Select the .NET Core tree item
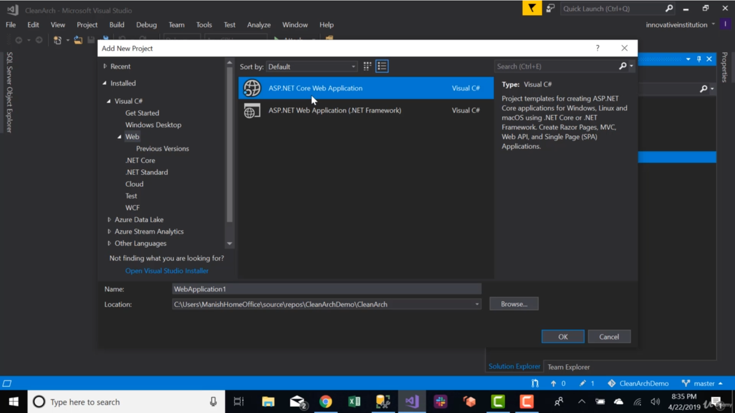Screen dimensions: 735x413 [x=140, y=160]
